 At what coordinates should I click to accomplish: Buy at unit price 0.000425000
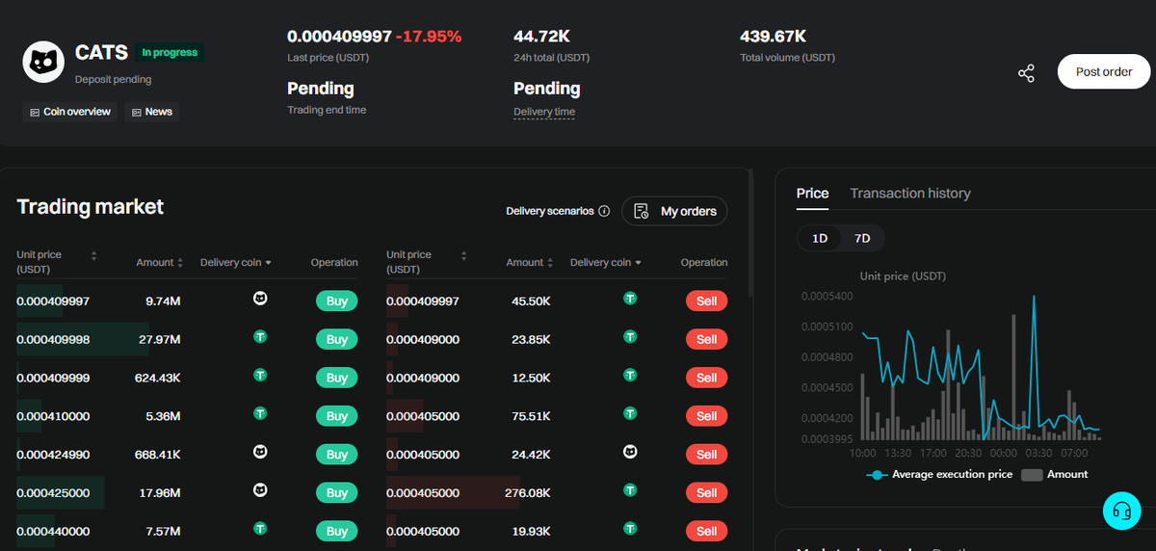[x=336, y=492]
